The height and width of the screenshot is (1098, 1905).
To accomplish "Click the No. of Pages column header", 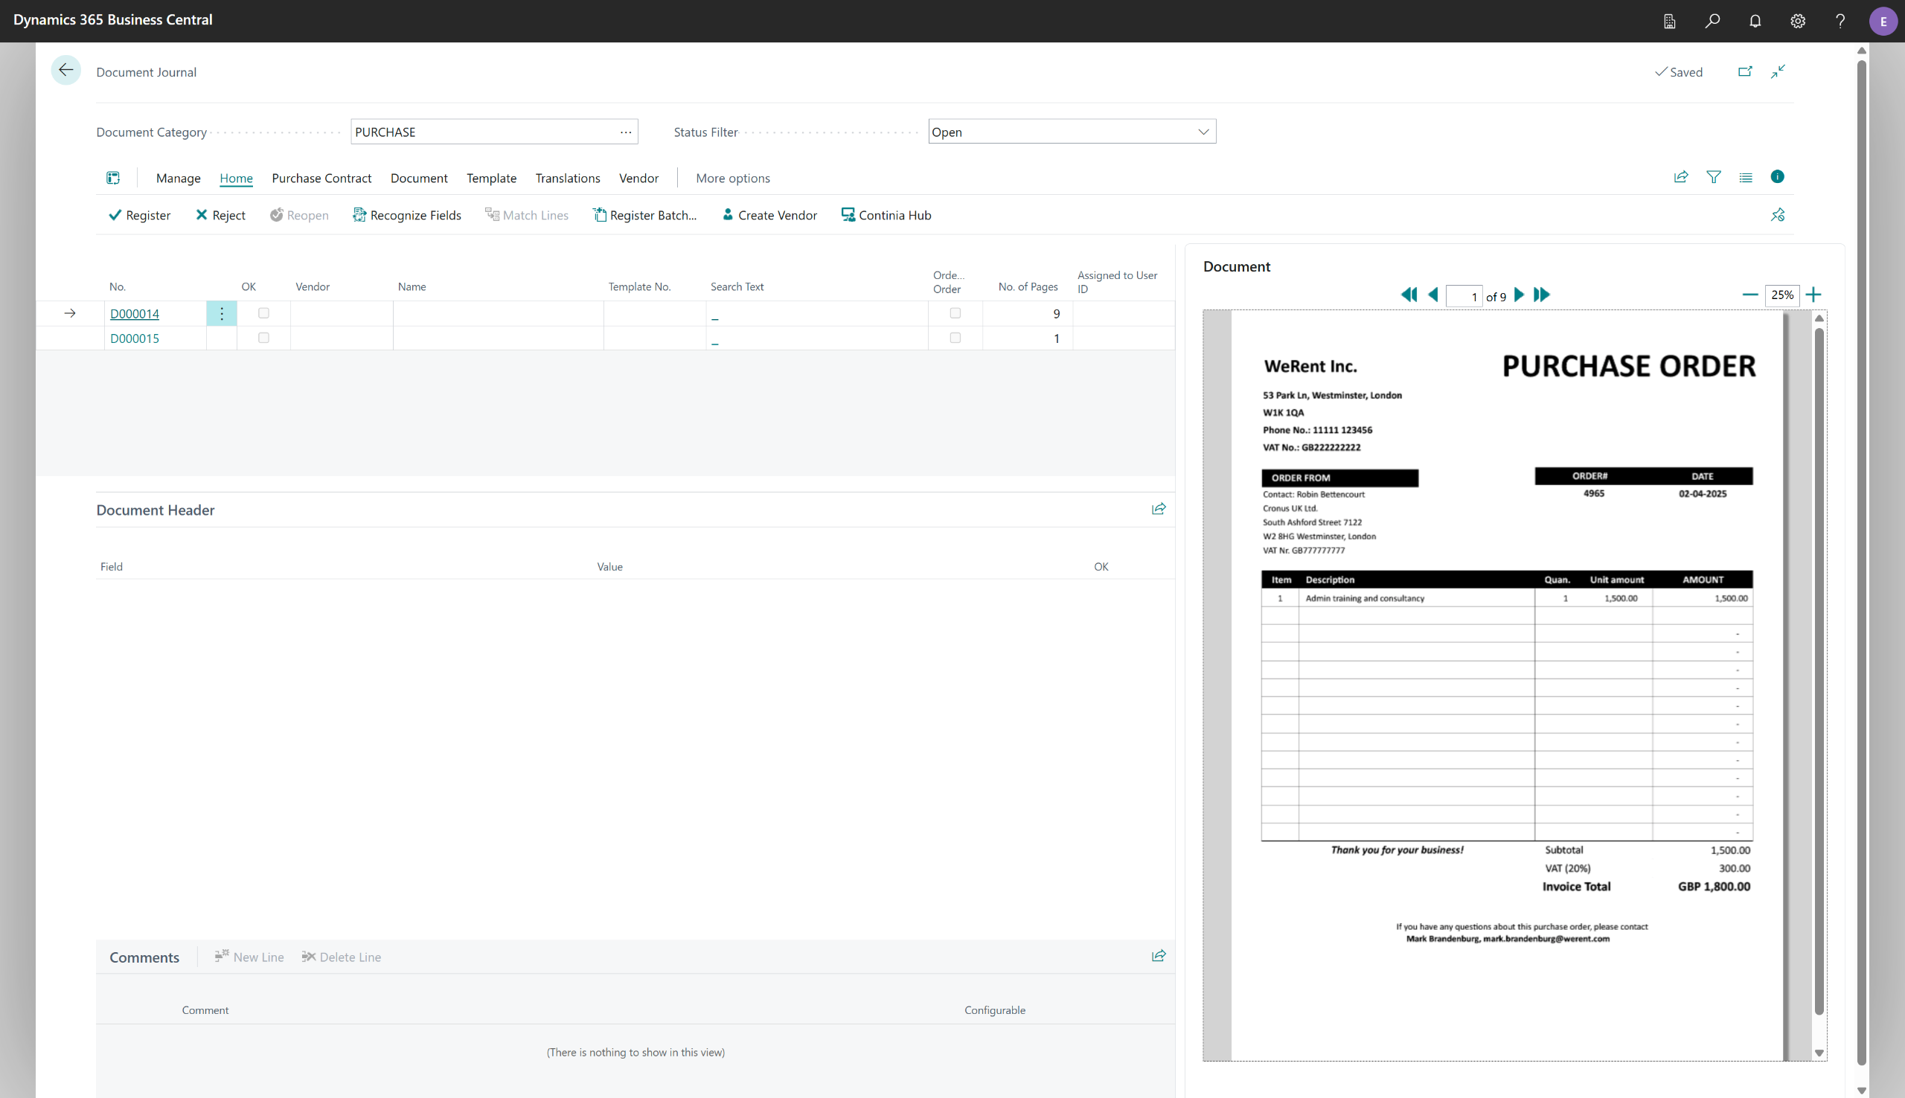I will (x=1028, y=286).
